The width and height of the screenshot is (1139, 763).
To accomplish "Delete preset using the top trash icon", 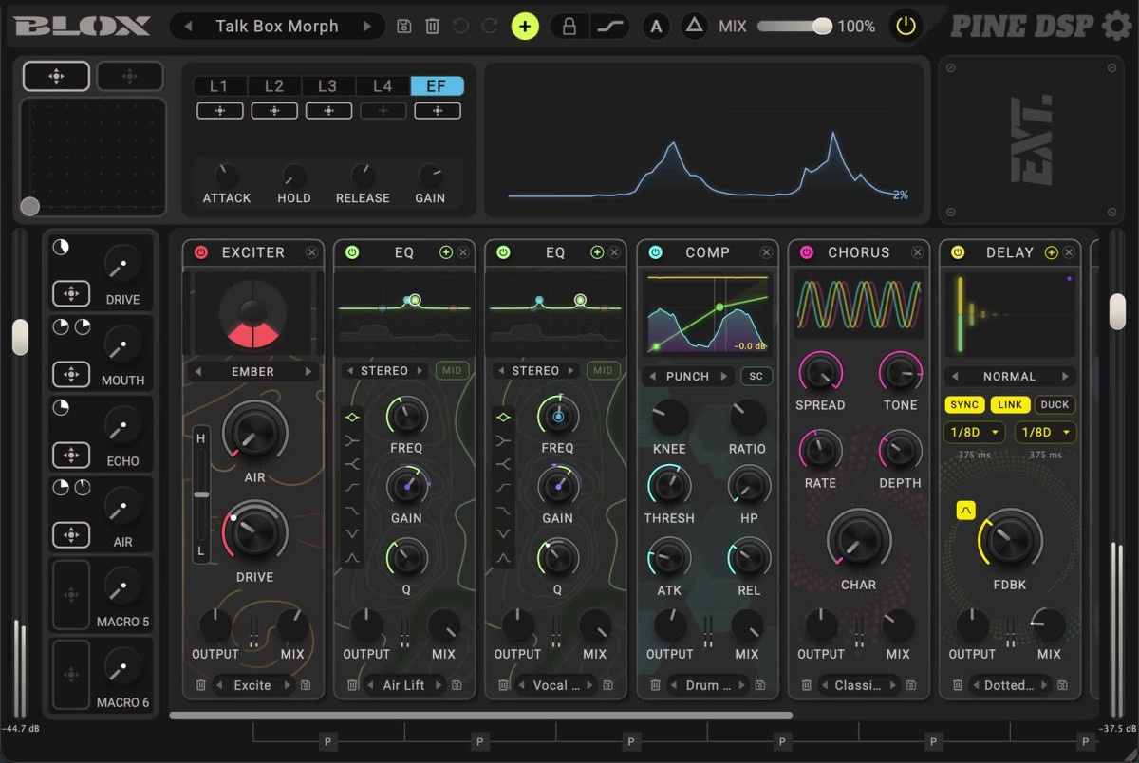I will click(433, 27).
